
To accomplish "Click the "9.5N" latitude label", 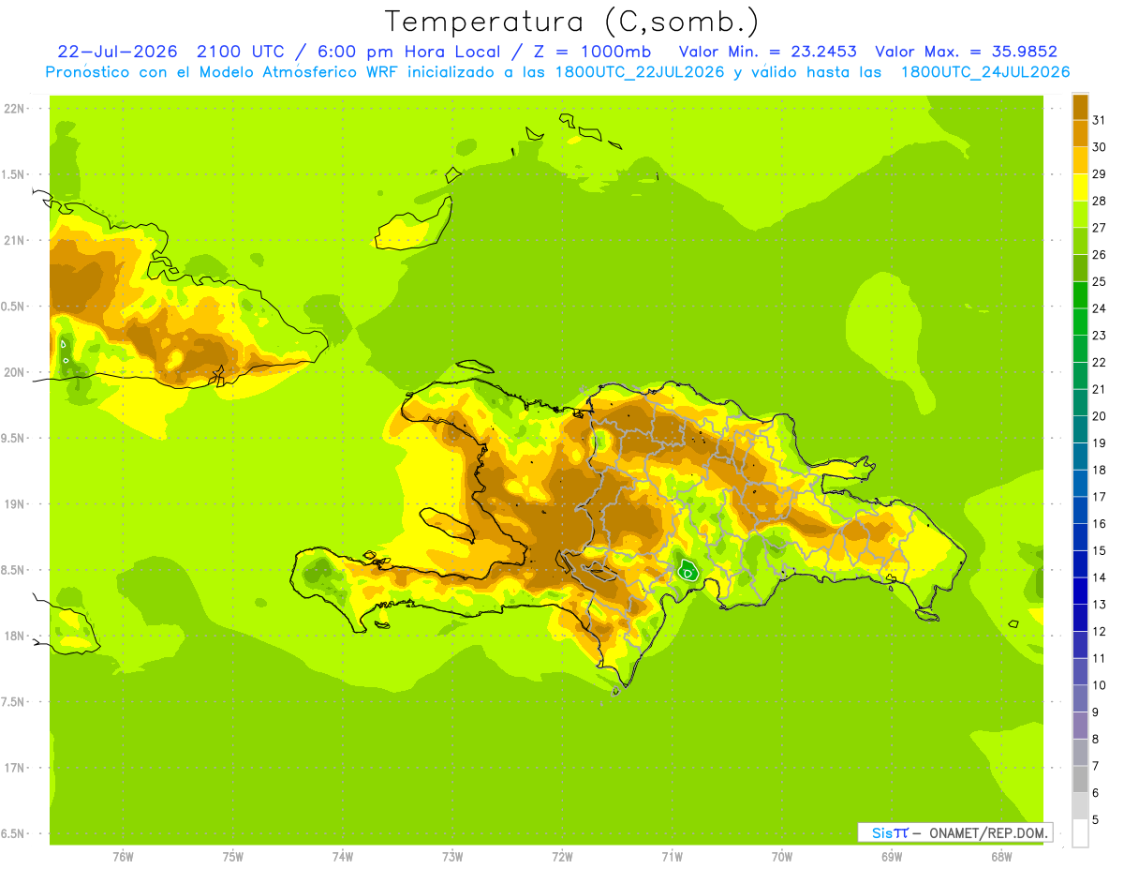I will [14, 438].
